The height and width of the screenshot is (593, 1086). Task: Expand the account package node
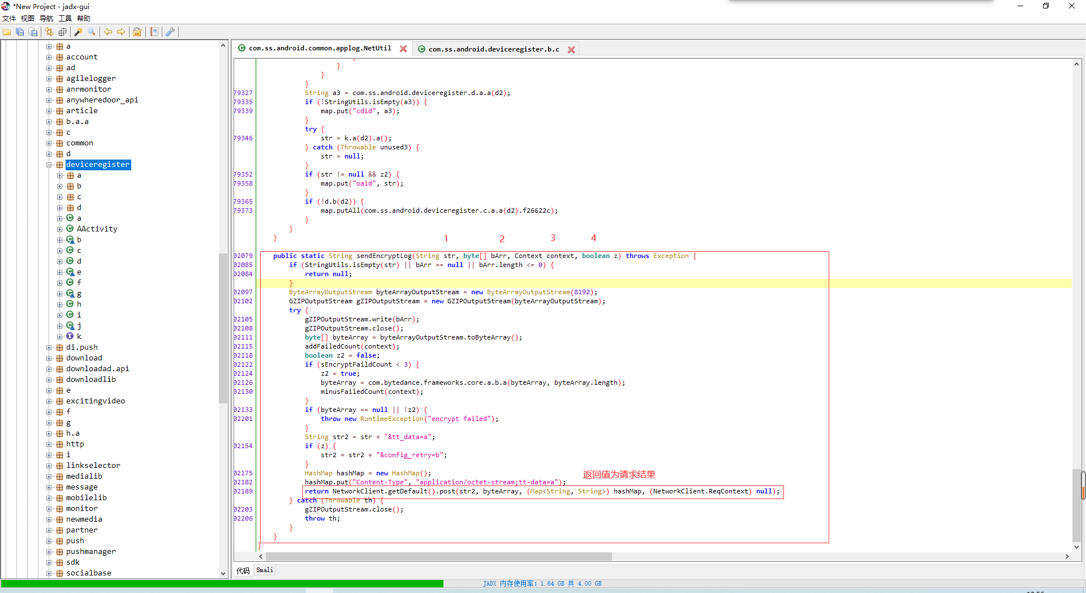click(49, 57)
